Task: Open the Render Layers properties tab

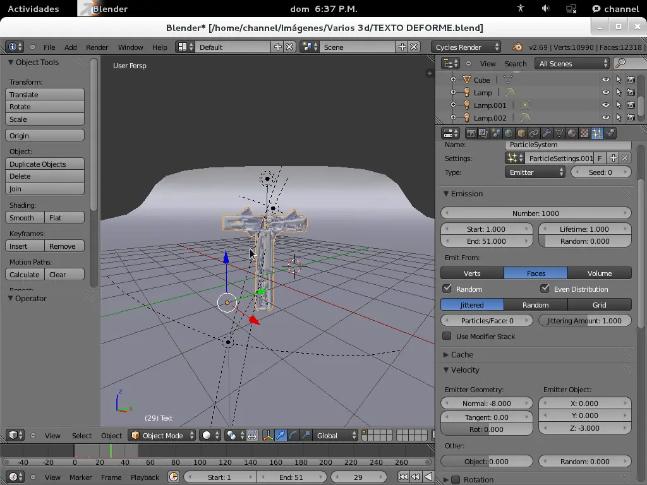Action: [x=483, y=133]
